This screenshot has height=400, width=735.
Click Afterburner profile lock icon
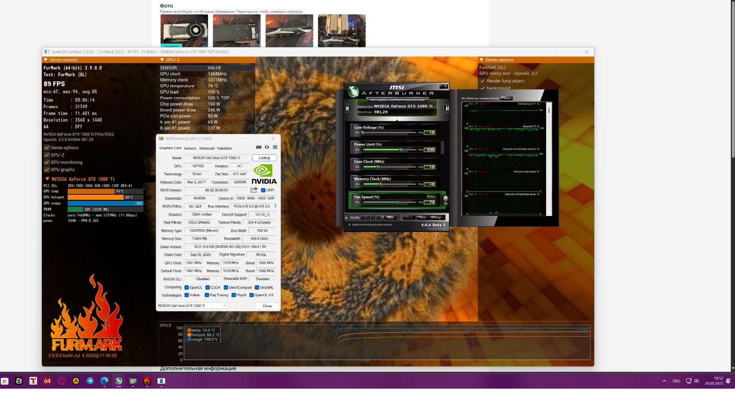(x=346, y=217)
